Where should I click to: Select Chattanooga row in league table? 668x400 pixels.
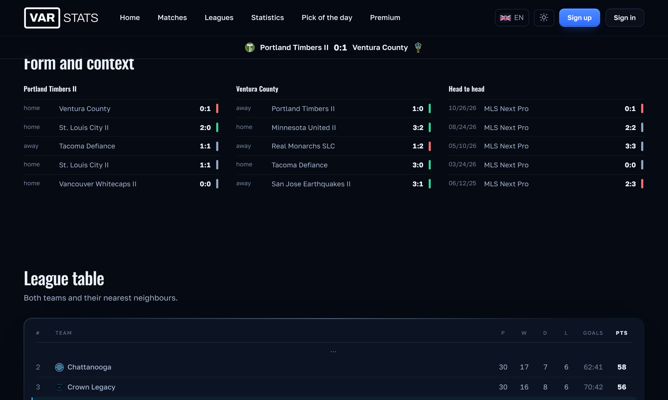point(334,367)
